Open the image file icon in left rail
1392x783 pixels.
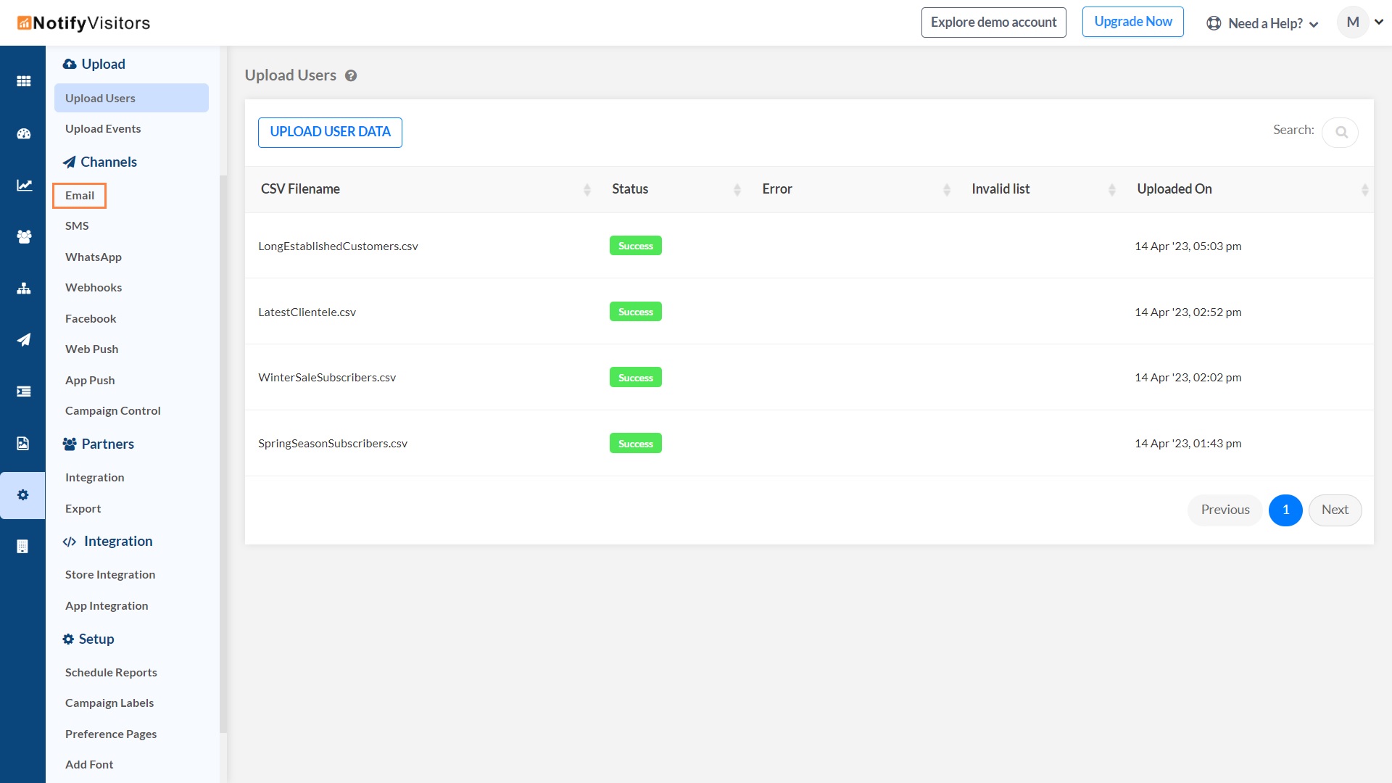pyautogui.click(x=23, y=444)
